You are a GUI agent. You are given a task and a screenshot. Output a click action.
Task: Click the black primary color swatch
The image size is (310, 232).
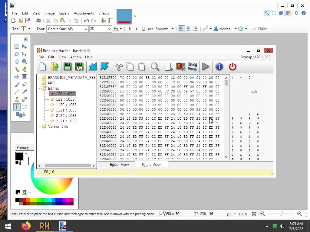pyautogui.click(x=20, y=156)
